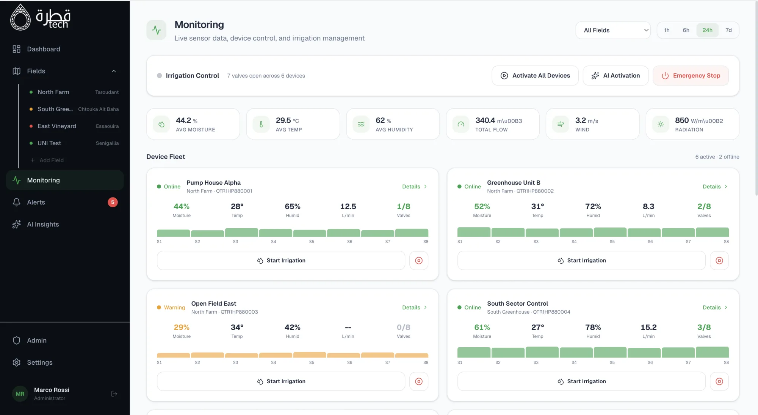Click the Emergency Stop button
The width and height of the screenshot is (758, 415).
[691, 76]
